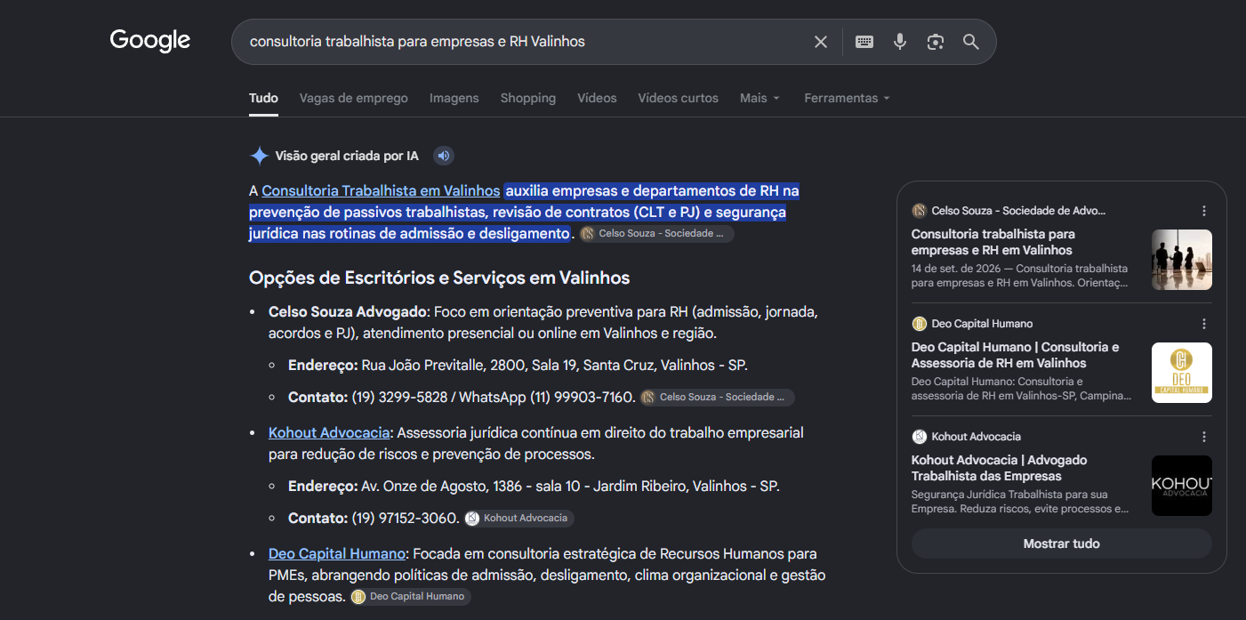This screenshot has width=1246, height=620.
Task: Switch to Imagens tab
Action: point(454,99)
